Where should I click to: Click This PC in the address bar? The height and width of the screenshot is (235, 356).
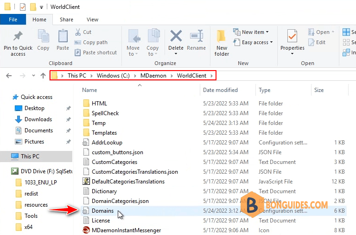point(77,76)
